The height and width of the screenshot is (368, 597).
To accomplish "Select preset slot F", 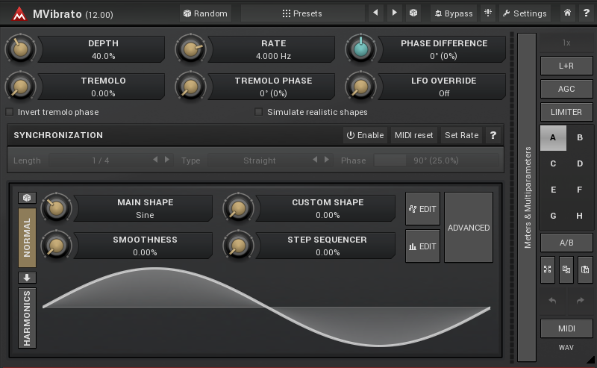I will 580,190.
